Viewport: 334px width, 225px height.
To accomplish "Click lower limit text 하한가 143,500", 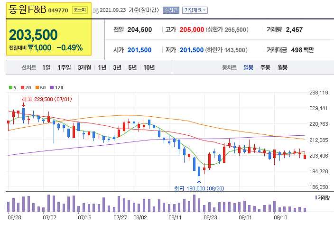I will click(226, 50).
